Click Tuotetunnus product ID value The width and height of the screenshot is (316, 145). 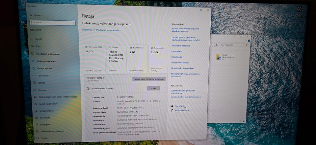(130, 124)
